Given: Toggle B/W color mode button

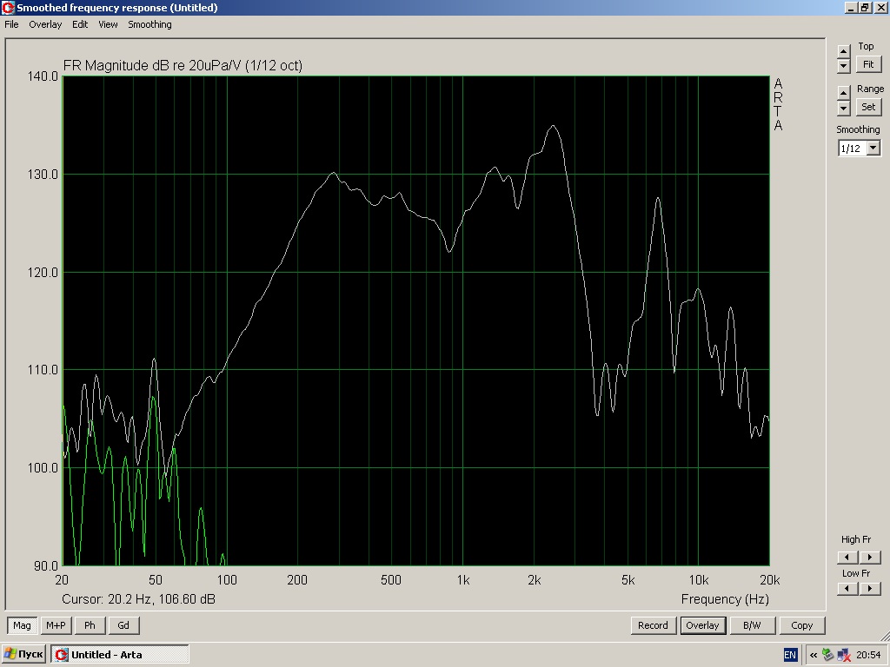Looking at the screenshot, I should [752, 625].
